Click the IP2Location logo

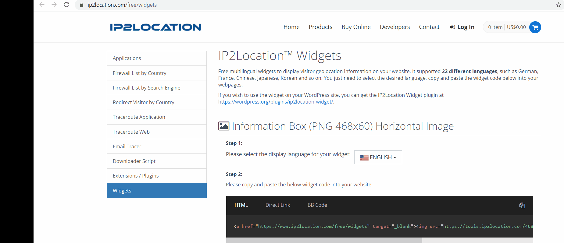(155, 27)
